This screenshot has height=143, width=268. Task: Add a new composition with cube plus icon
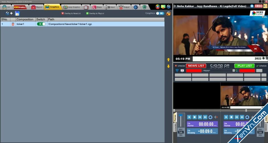[x=9, y=13]
